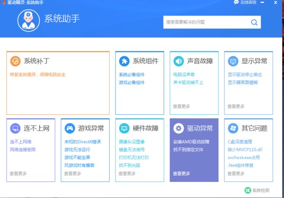
Task: Open 未知的DirectX错误 link
Action: [x=82, y=141]
